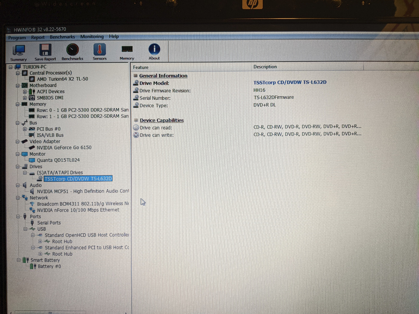The image size is (419, 314).
Task: Click the USB node icon
Action: [32, 229]
